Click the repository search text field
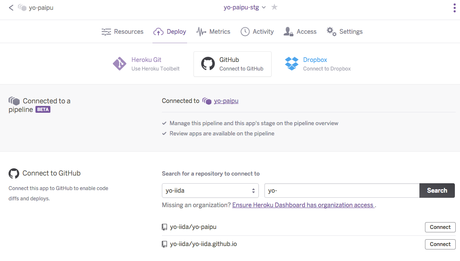The image size is (460, 261). [342, 190]
